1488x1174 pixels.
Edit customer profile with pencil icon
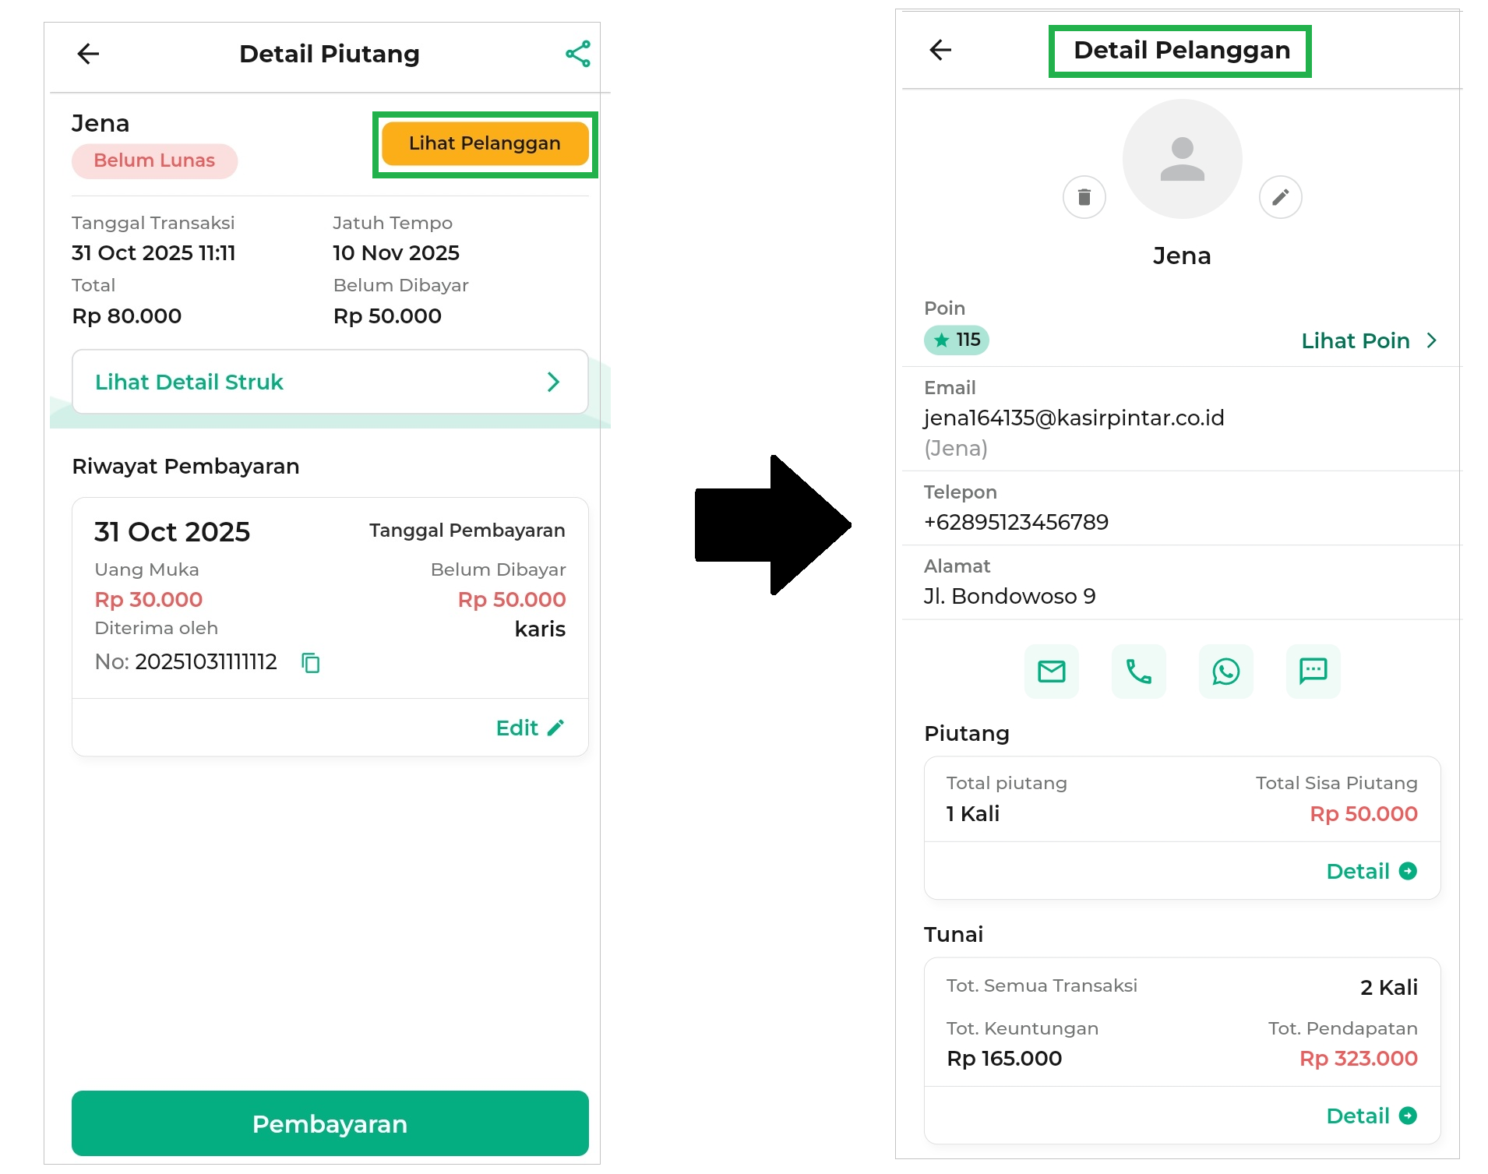pos(1280,197)
